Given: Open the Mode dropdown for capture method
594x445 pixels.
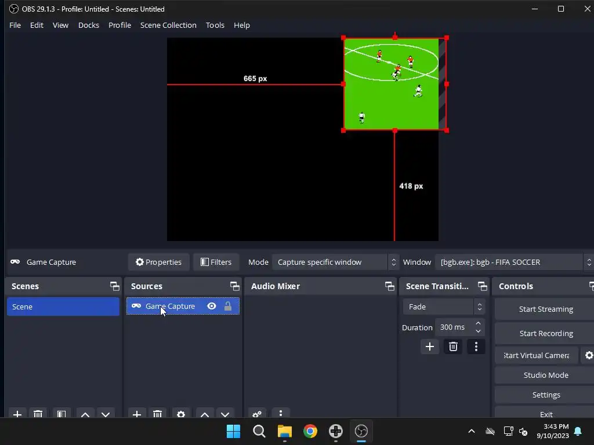Looking at the screenshot, I should [x=335, y=262].
